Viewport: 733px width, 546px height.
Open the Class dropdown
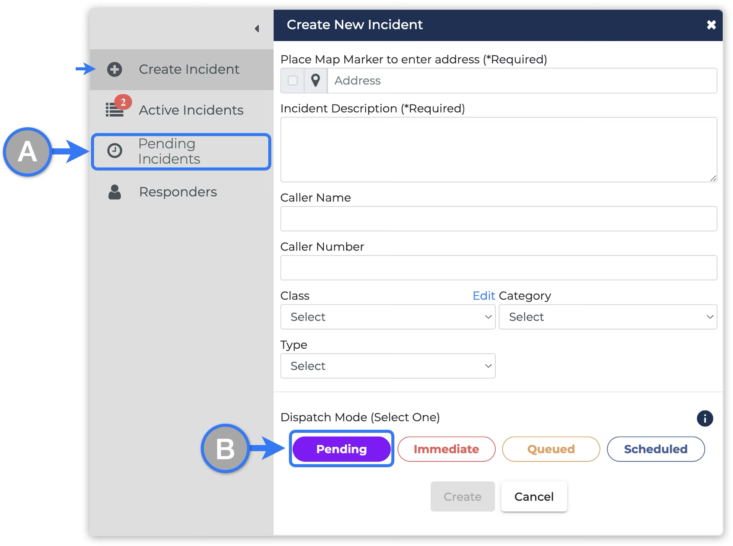pyautogui.click(x=388, y=317)
